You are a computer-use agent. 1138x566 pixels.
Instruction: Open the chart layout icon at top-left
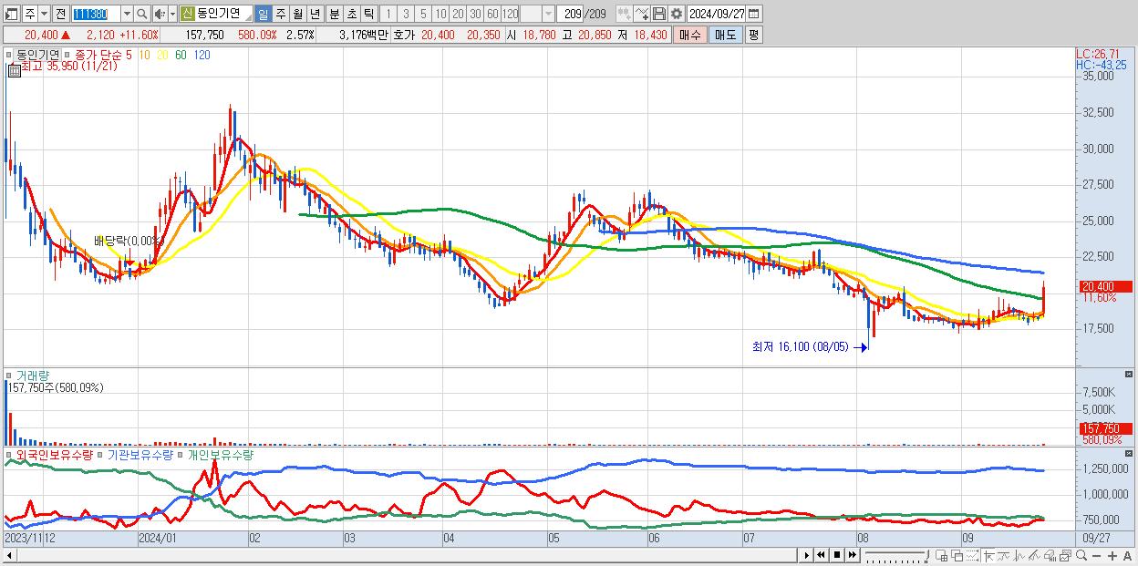point(11,14)
